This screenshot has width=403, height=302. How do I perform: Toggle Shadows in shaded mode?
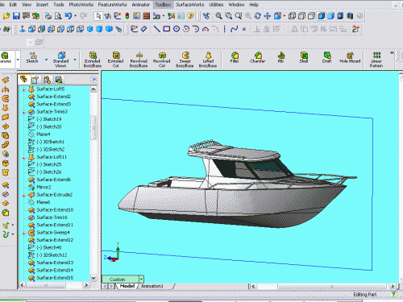[340, 16]
